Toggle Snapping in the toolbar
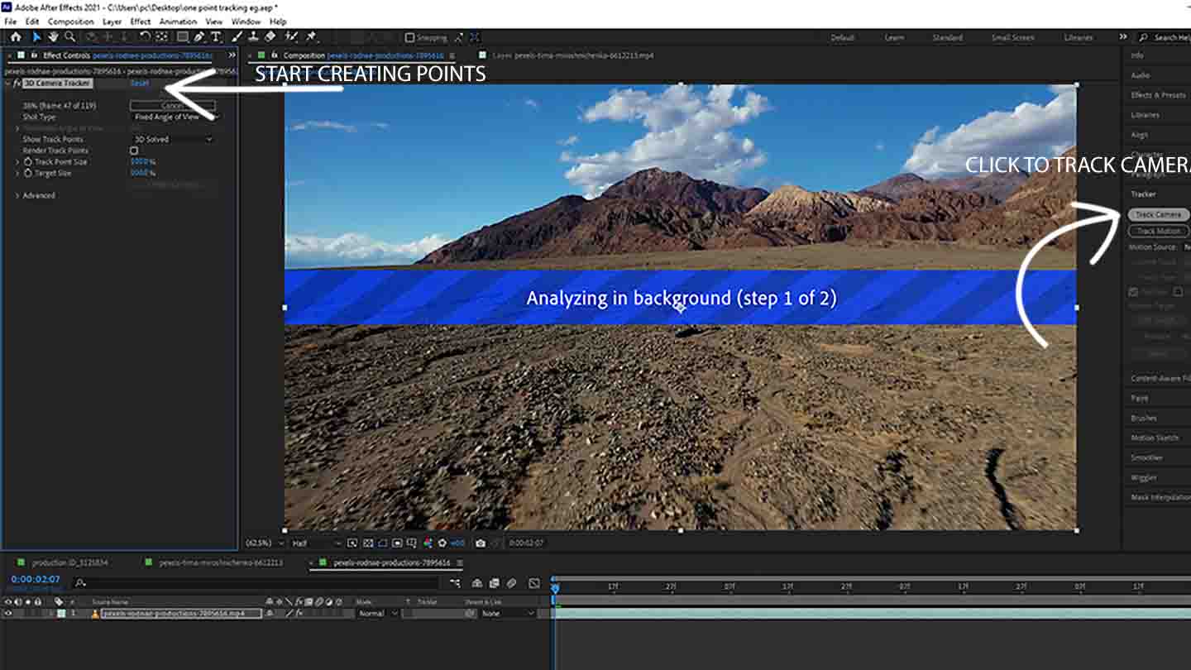This screenshot has width=1191, height=670. [409, 37]
